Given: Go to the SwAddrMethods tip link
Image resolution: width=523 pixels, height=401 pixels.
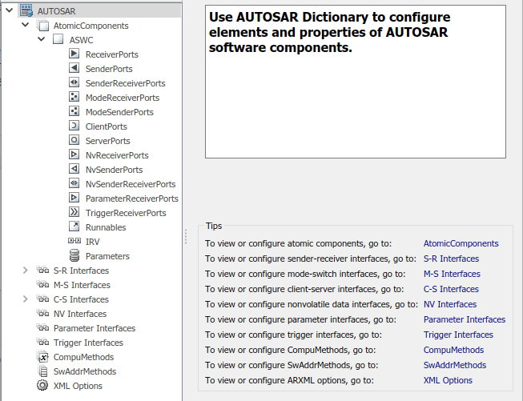Looking at the screenshot, I should click(454, 365).
